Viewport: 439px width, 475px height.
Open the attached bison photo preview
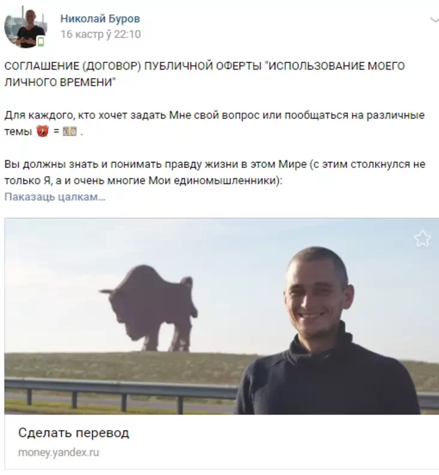[x=221, y=316]
